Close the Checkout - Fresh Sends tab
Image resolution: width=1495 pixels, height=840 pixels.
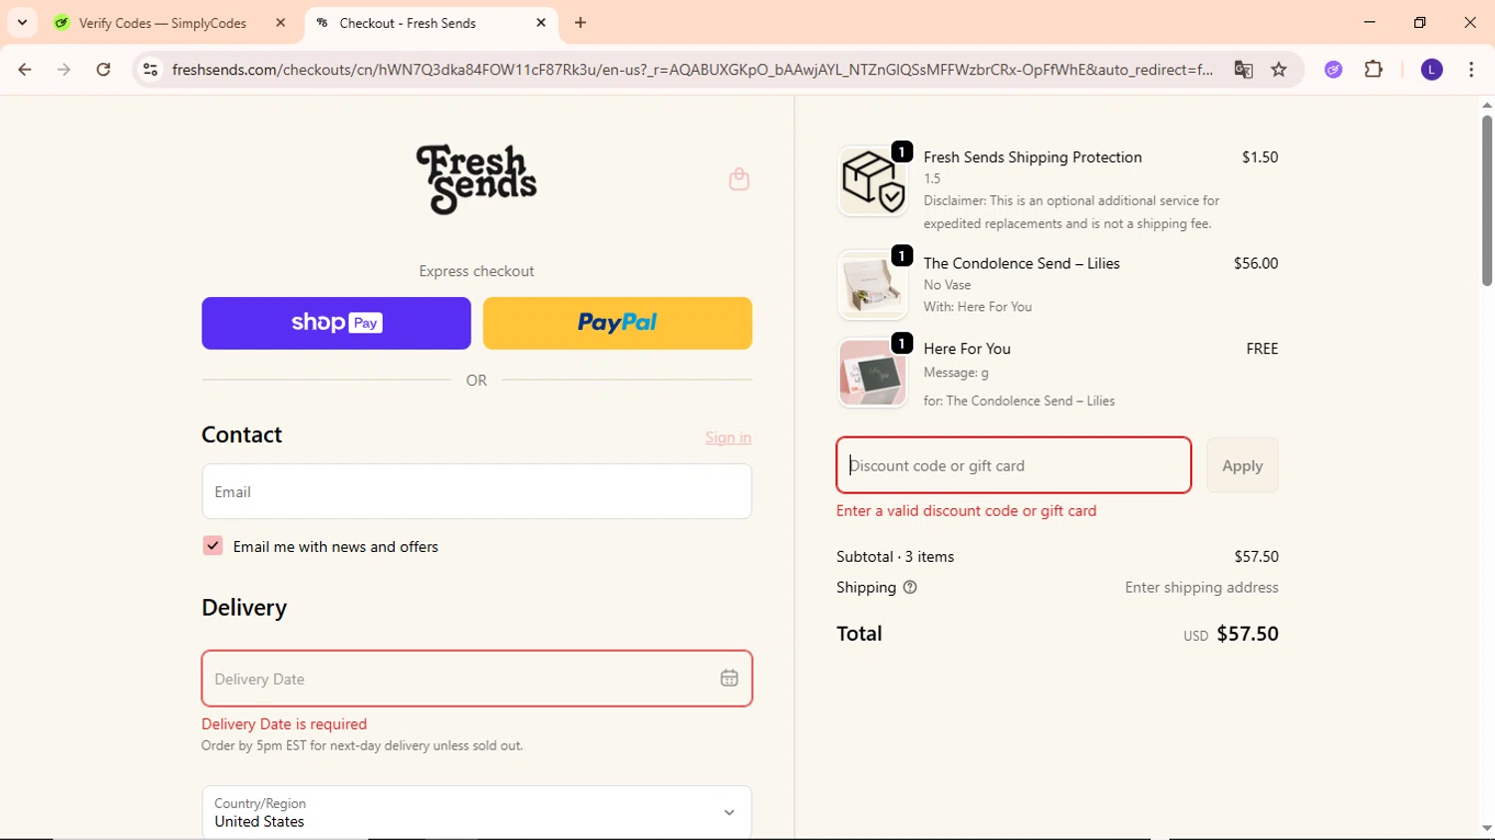(541, 23)
